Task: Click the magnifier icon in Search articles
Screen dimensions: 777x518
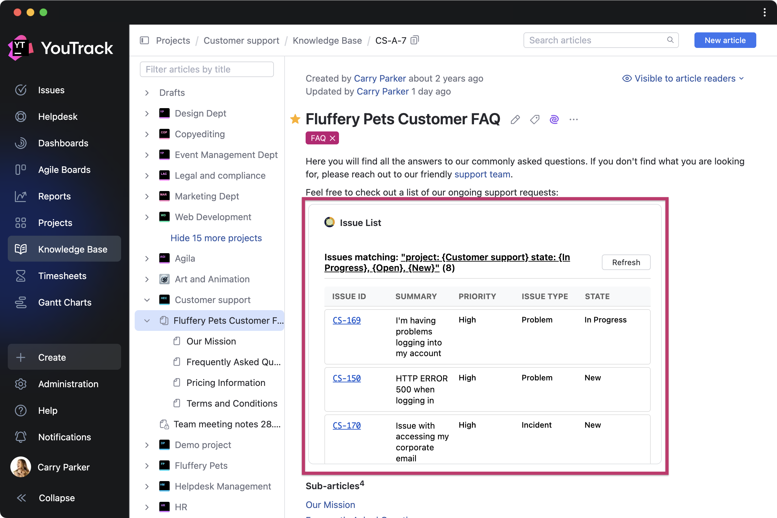Action: [670, 40]
